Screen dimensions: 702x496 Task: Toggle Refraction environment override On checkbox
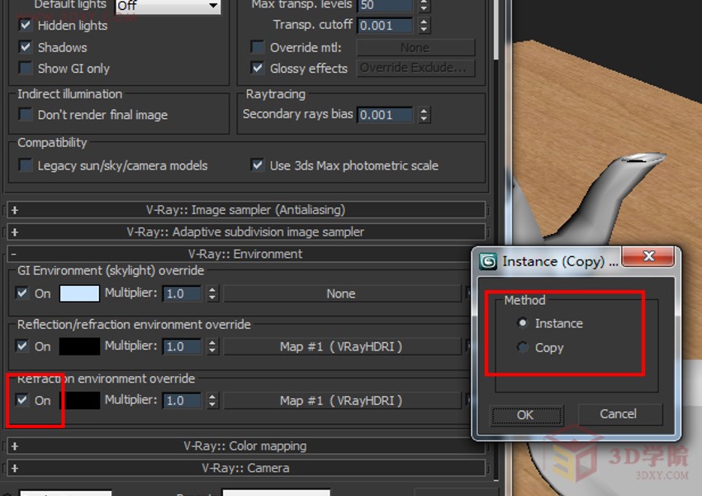[22, 399]
